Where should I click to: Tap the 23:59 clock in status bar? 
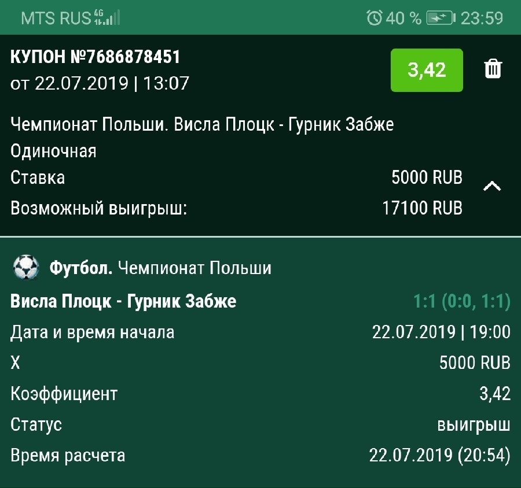482,18
